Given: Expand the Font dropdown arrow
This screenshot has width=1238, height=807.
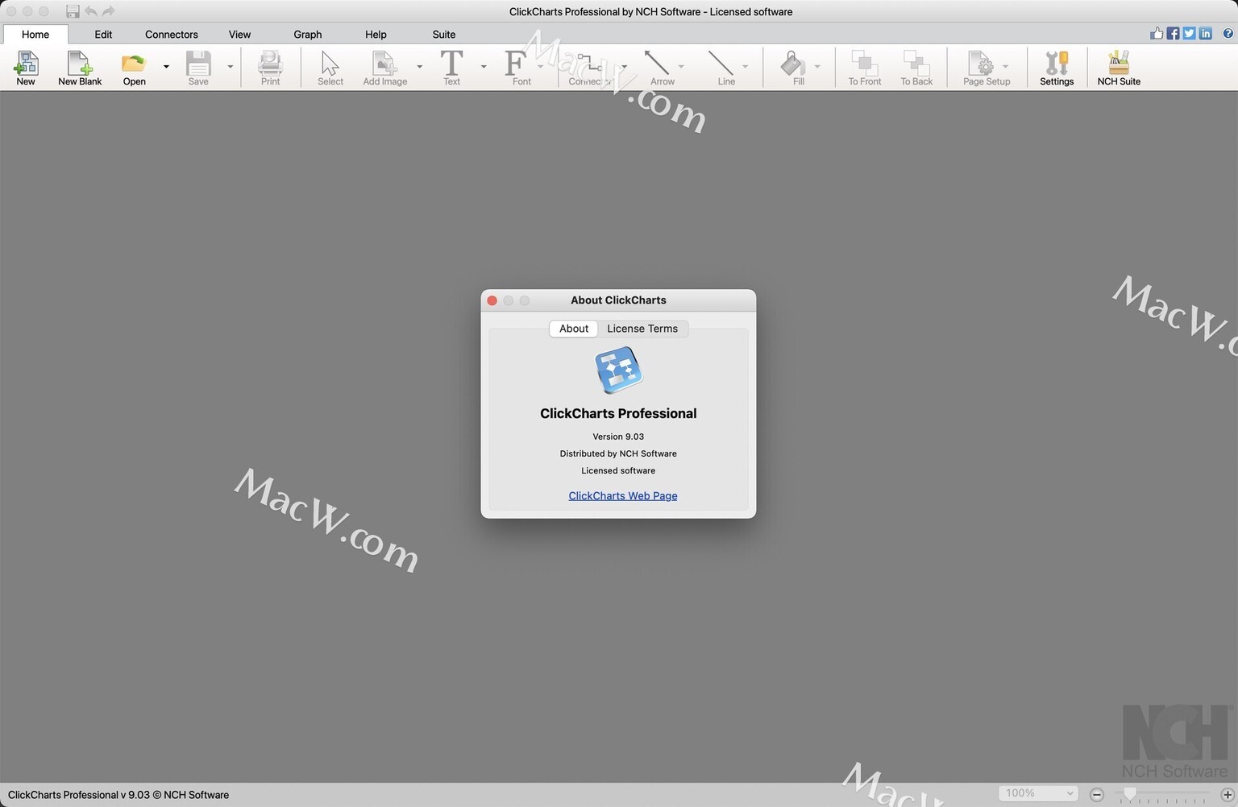Looking at the screenshot, I should point(540,66).
